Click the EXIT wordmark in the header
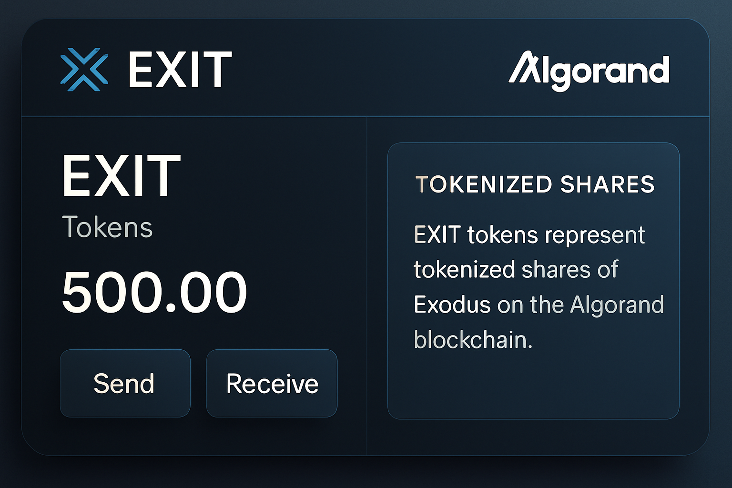This screenshot has height=488, width=732. (179, 68)
